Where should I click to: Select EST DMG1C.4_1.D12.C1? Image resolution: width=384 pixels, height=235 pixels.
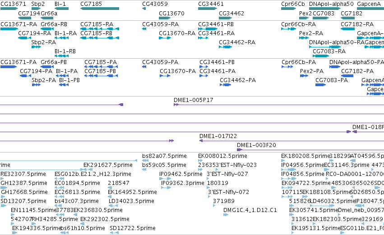point(250,210)
